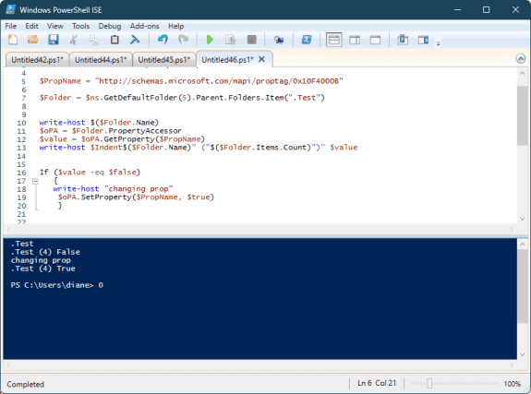Redo the last edit
The width and height of the screenshot is (531, 394).
pos(183,40)
